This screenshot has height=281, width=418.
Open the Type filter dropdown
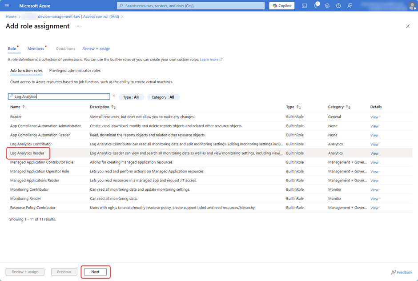click(x=131, y=96)
